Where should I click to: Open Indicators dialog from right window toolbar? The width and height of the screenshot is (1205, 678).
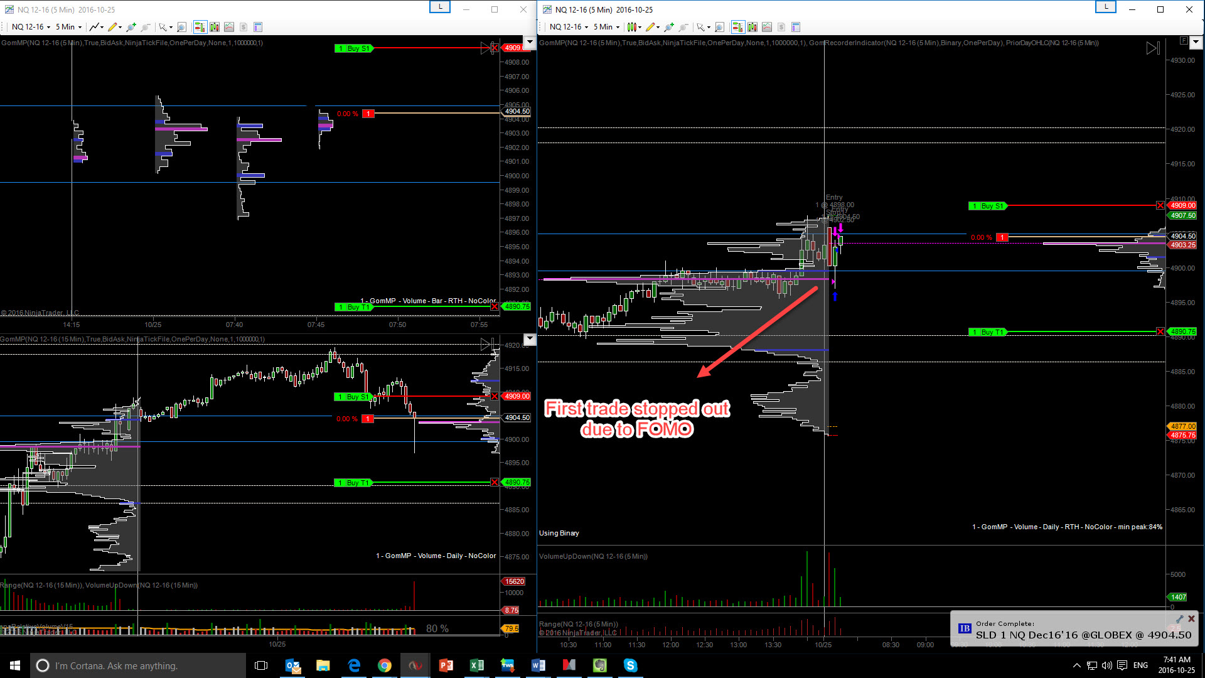point(752,27)
